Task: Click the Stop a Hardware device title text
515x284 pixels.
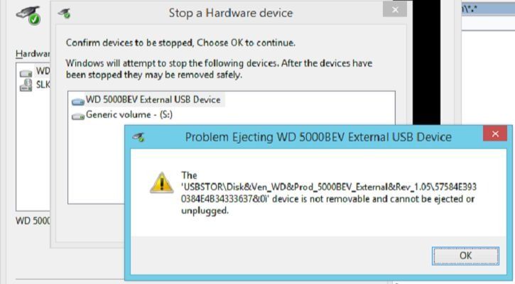Action: [231, 13]
